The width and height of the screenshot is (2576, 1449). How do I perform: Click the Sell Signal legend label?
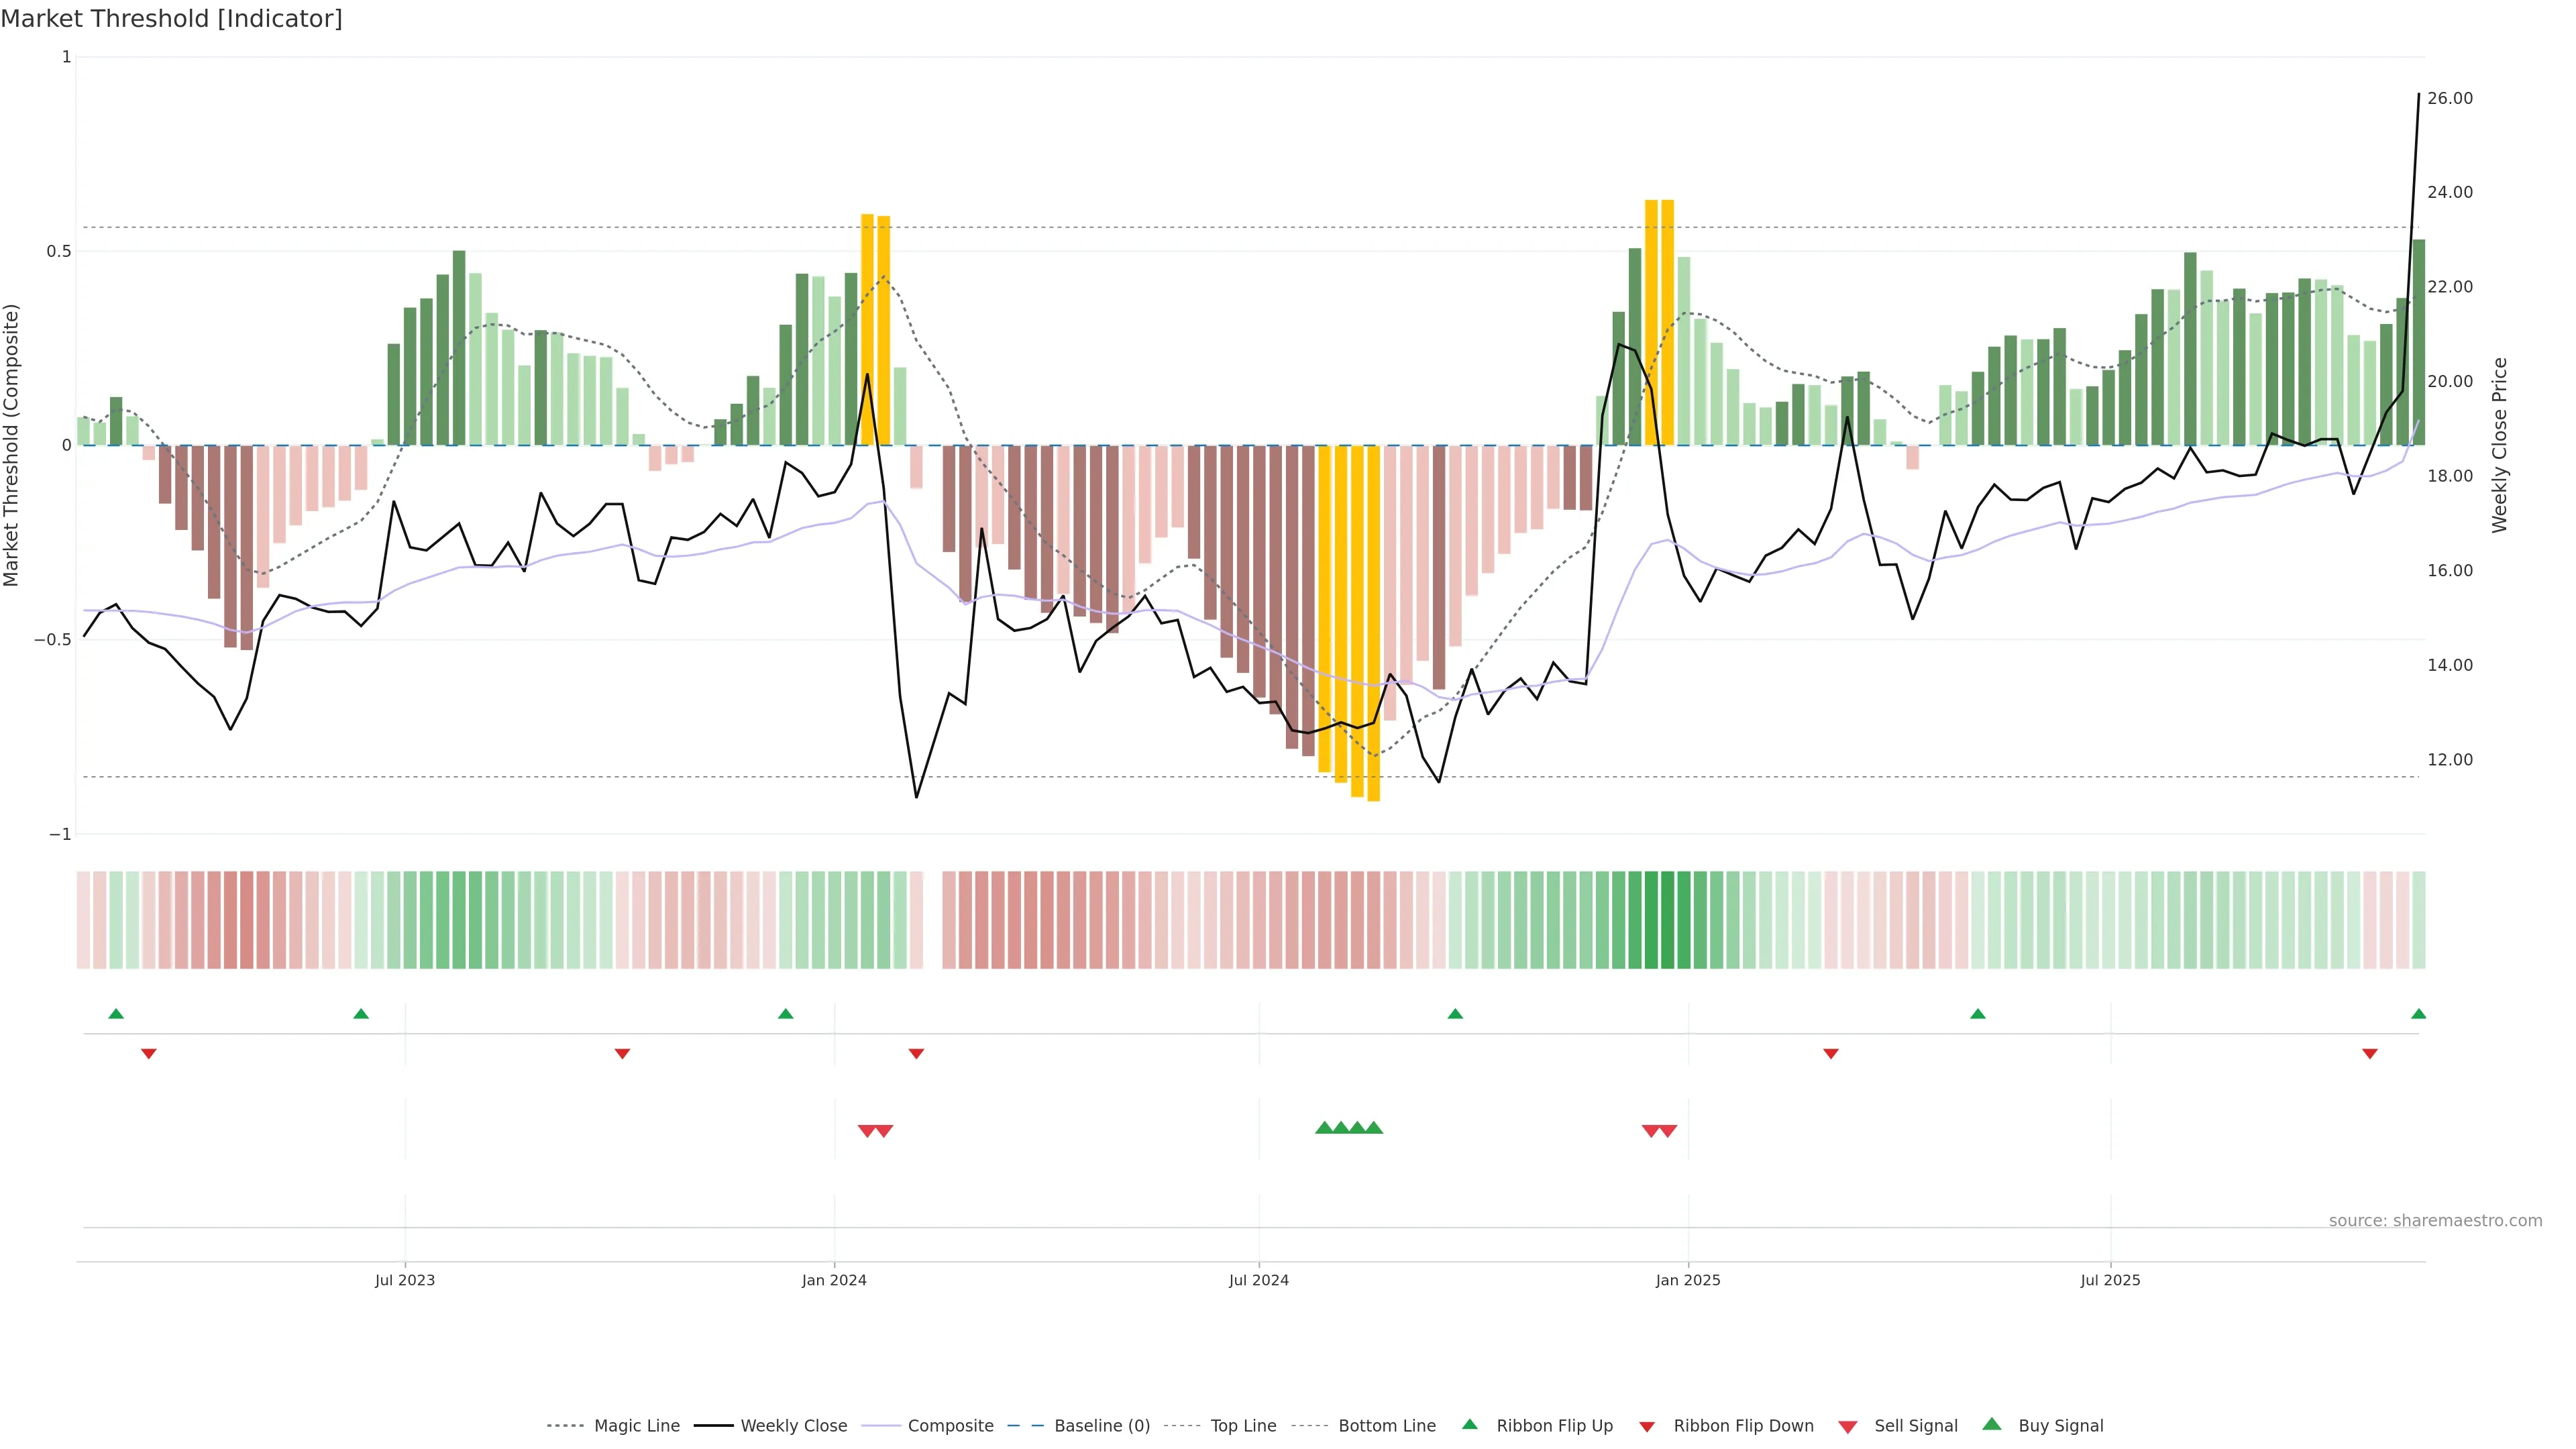coord(1915,1426)
